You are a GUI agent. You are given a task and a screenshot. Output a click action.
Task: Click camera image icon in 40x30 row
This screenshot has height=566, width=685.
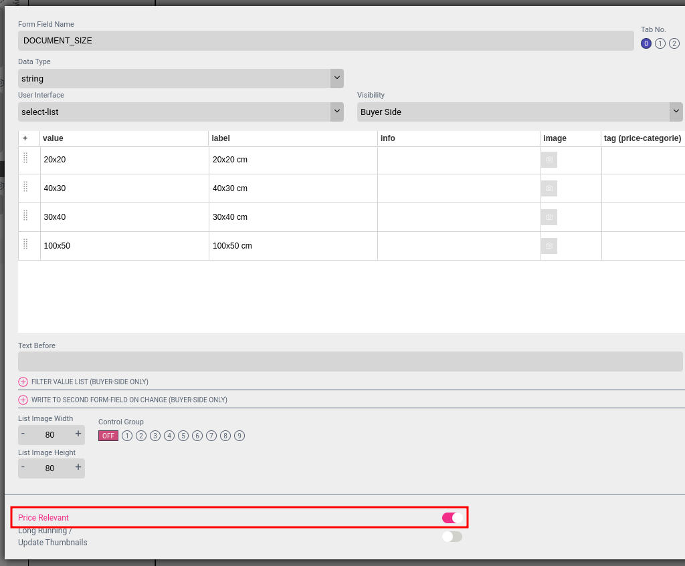(x=549, y=188)
